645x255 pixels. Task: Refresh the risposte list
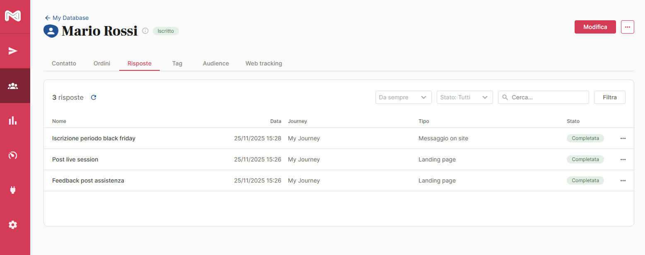pyautogui.click(x=94, y=97)
